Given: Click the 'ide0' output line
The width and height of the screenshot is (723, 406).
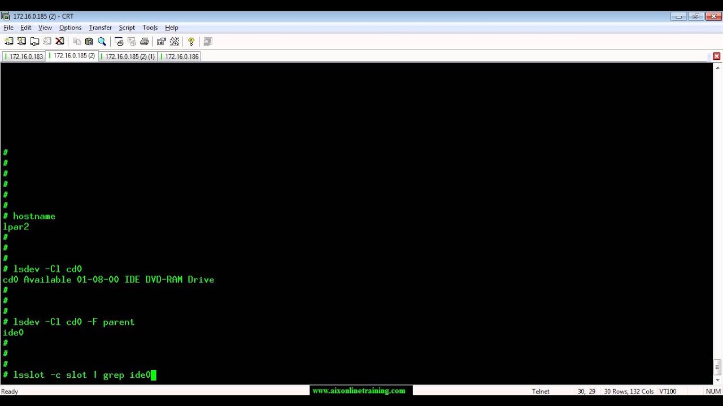Looking at the screenshot, I should 14,333.
